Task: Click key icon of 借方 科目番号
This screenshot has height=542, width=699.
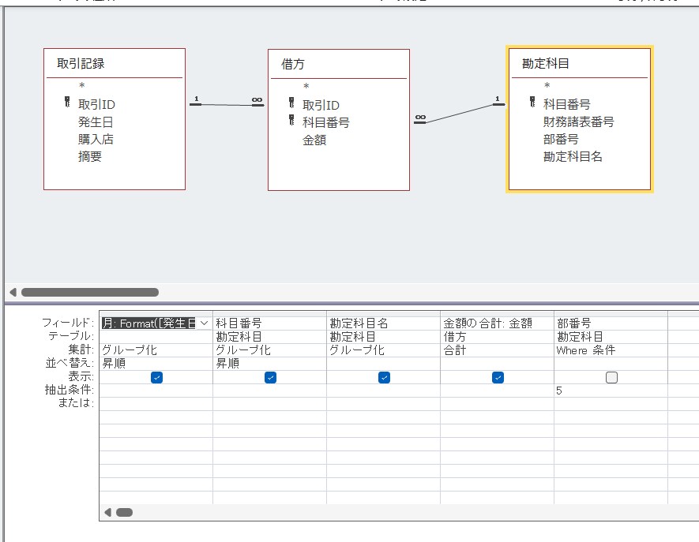Action: pyautogui.click(x=291, y=120)
